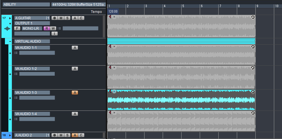
Task: Expand VA:AUDIO 1-1 with plus
Action: pos(10,53)
